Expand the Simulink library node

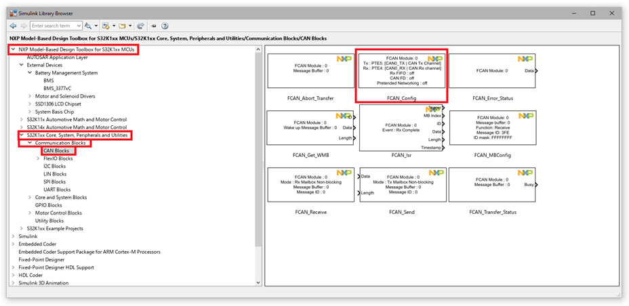click(14, 236)
